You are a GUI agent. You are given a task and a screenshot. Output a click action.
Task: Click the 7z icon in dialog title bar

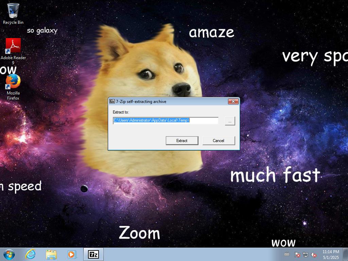pyautogui.click(x=112, y=101)
